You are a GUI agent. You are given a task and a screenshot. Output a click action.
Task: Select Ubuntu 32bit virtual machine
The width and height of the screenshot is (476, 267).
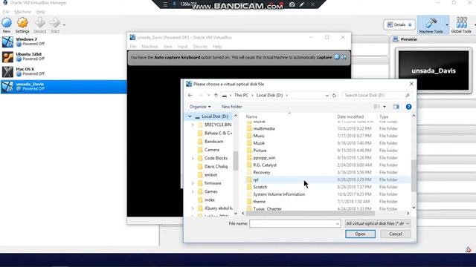click(63, 56)
